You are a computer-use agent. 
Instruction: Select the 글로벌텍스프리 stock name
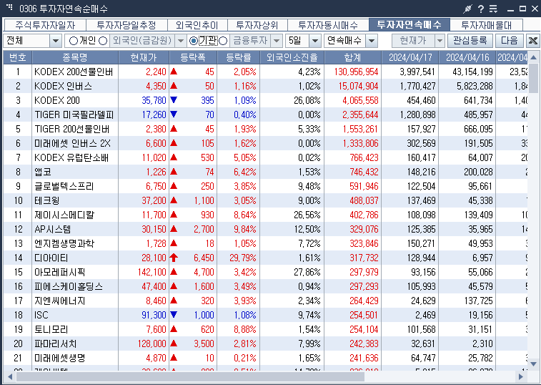click(x=64, y=187)
